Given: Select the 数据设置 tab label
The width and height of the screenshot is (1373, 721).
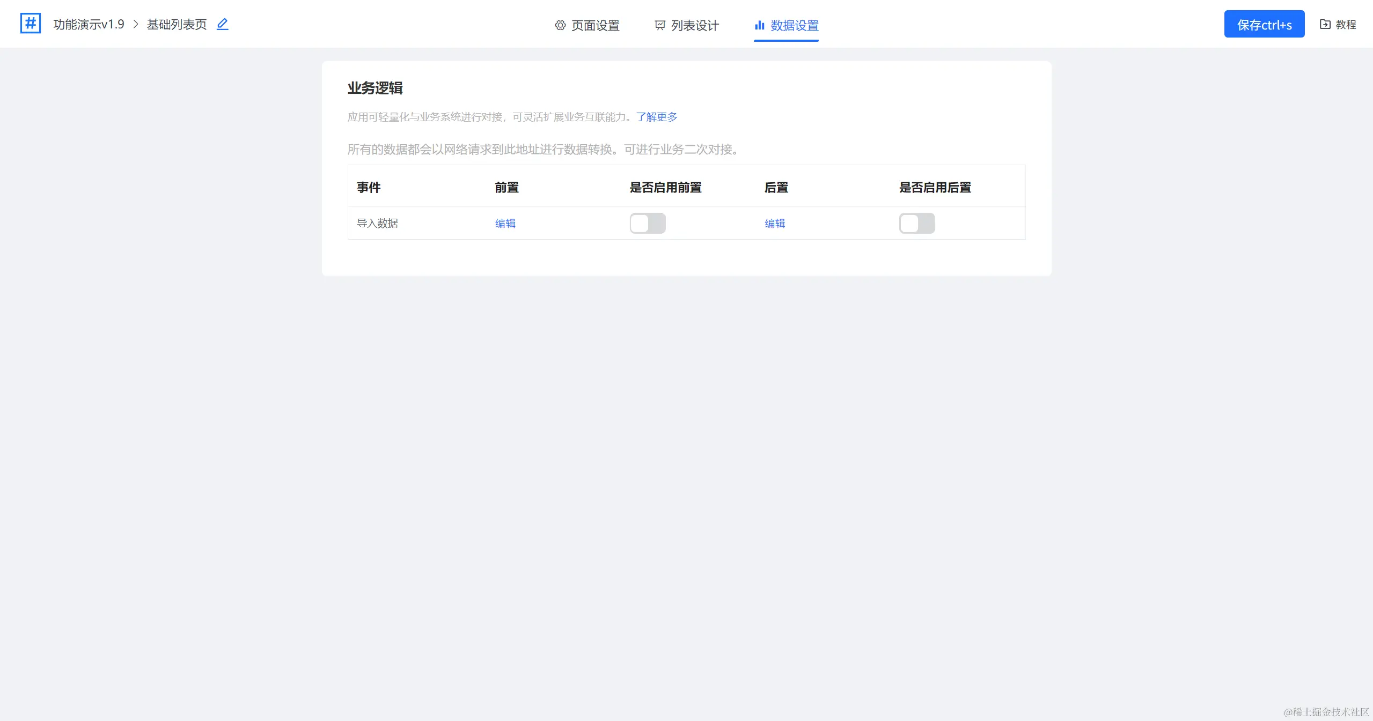Looking at the screenshot, I should pos(794,25).
